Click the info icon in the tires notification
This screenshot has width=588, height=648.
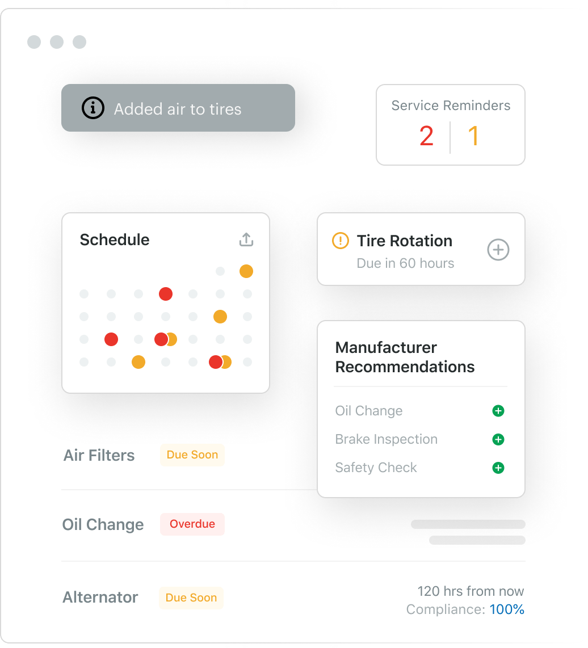point(93,108)
